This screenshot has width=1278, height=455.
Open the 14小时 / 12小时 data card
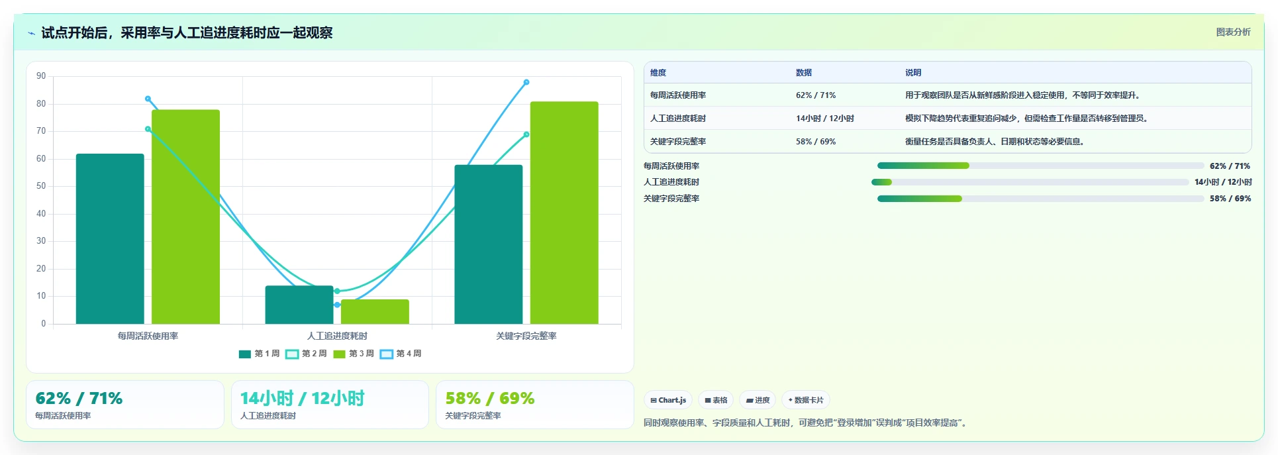(x=330, y=405)
